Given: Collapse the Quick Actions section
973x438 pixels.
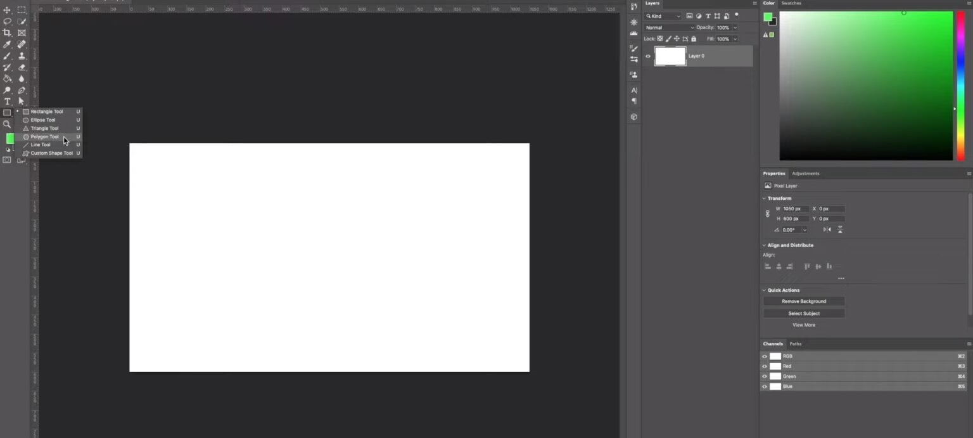Looking at the screenshot, I should pos(764,290).
